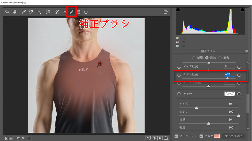Toggle highlight clipping warning in histogram
The height and width of the screenshot is (141, 252).
click(243, 10)
